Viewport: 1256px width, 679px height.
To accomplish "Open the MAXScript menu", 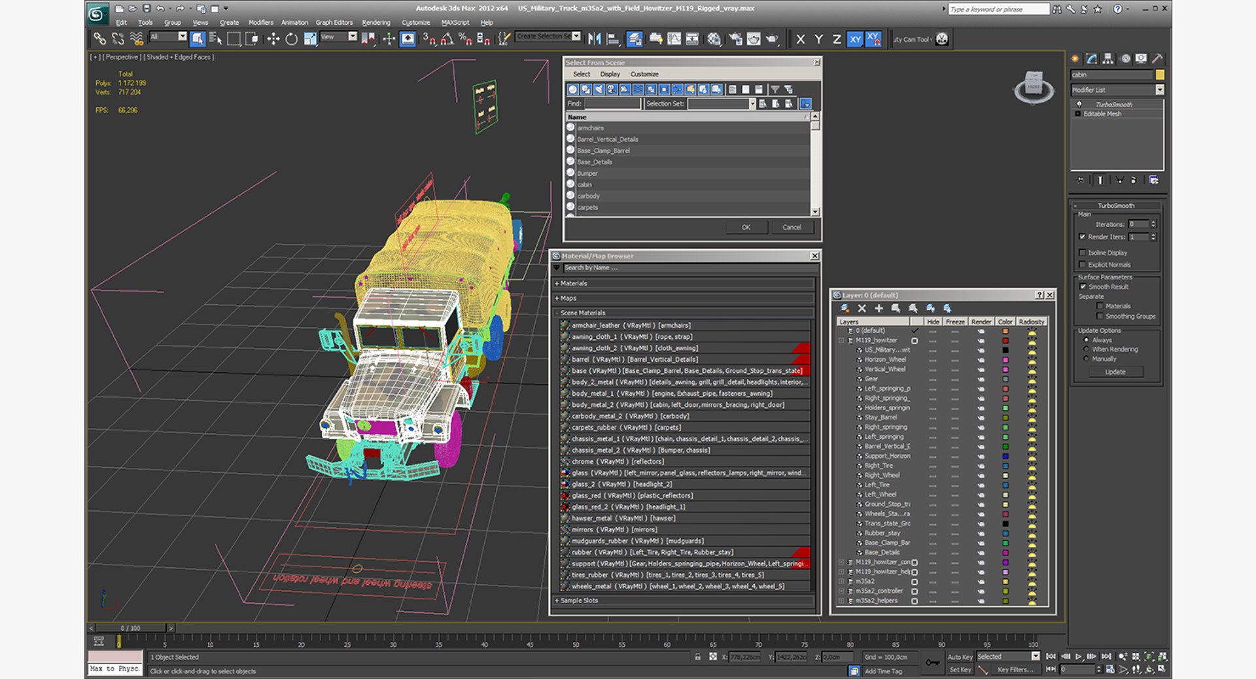I will (455, 22).
